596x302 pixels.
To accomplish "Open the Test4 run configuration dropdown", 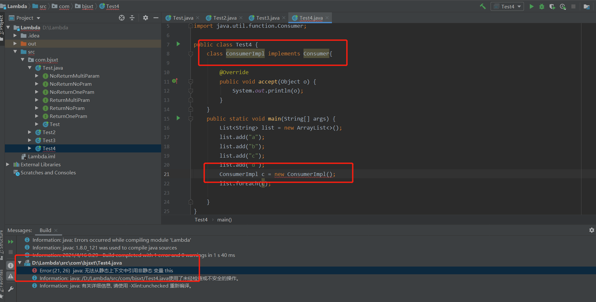I will pyautogui.click(x=507, y=6).
